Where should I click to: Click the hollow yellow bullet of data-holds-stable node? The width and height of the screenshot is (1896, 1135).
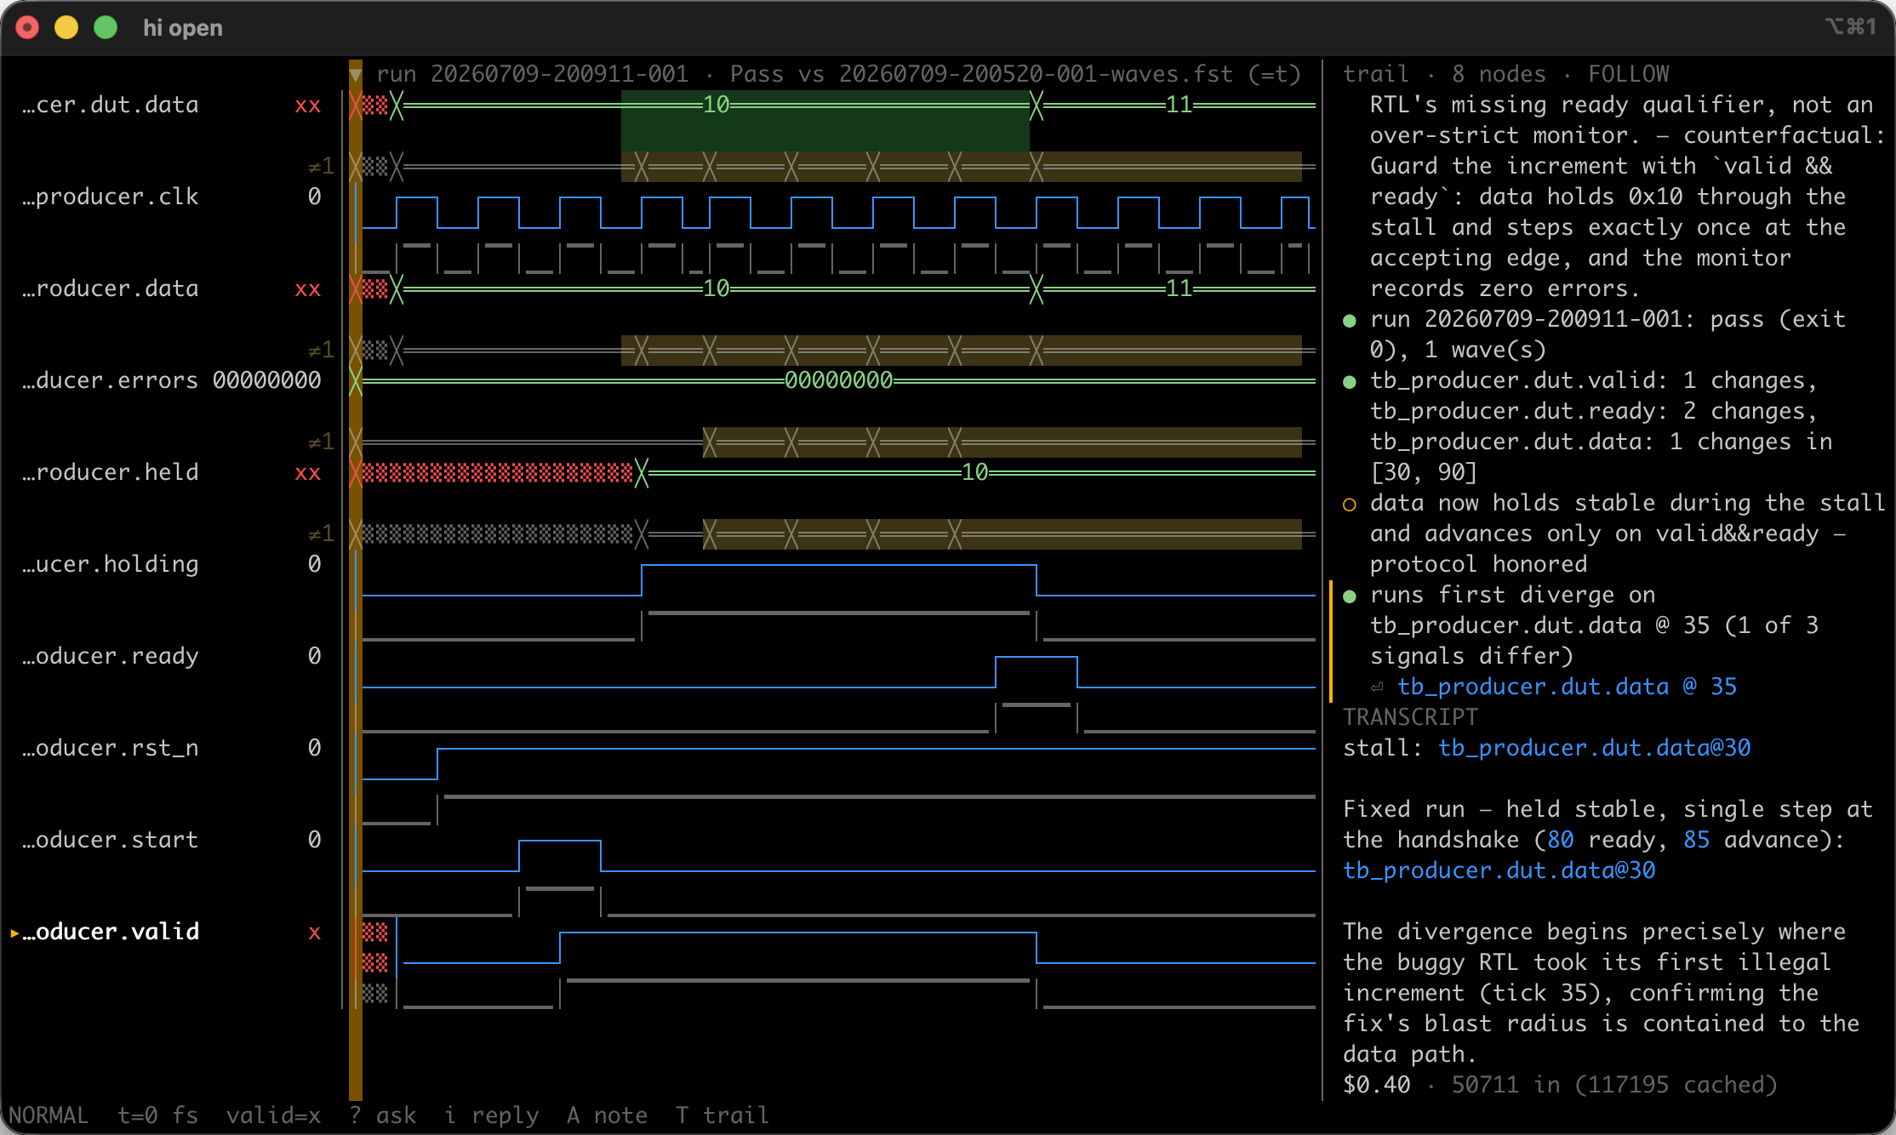point(1350,505)
